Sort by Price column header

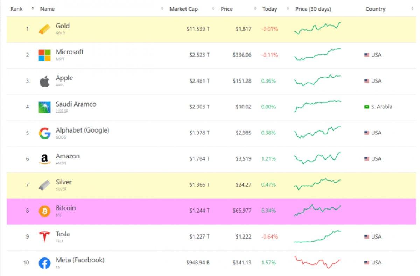[226, 9]
